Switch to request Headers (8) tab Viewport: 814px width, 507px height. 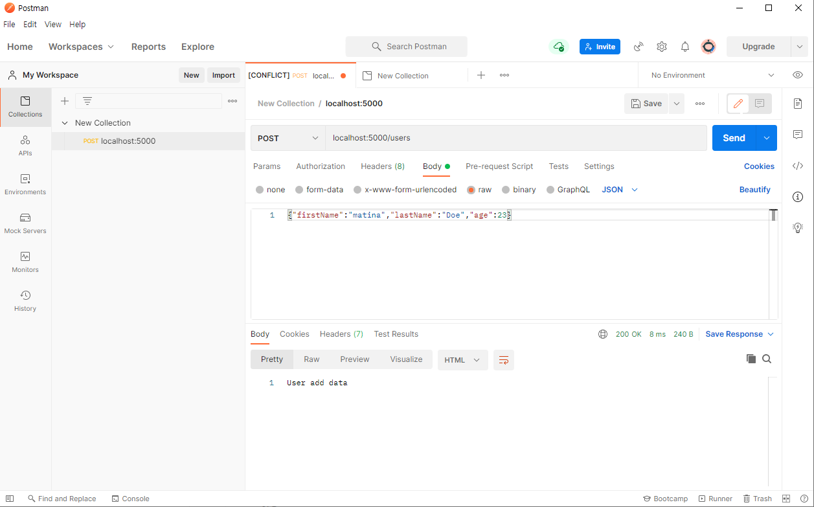coord(383,166)
